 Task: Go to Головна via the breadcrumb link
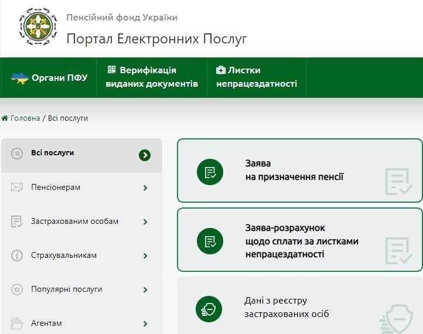[25, 118]
